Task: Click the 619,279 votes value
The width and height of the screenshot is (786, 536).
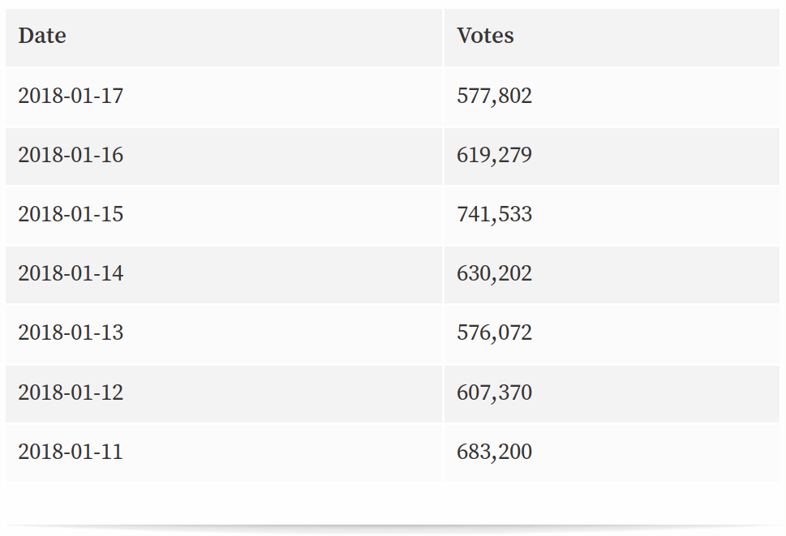Action: coord(494,156)
